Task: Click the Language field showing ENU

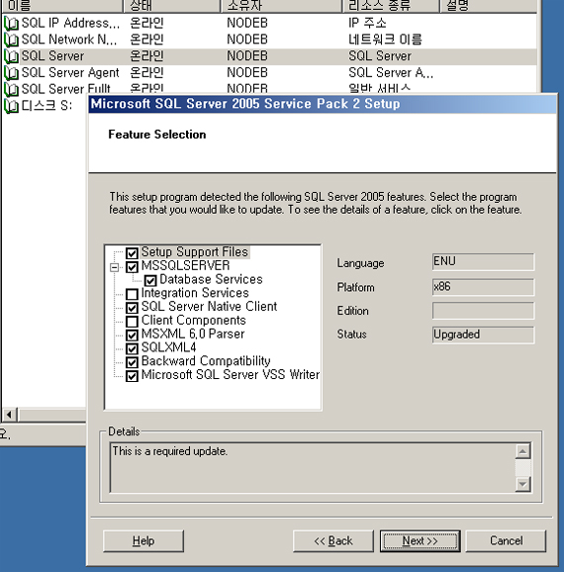Action: point(483,262)
